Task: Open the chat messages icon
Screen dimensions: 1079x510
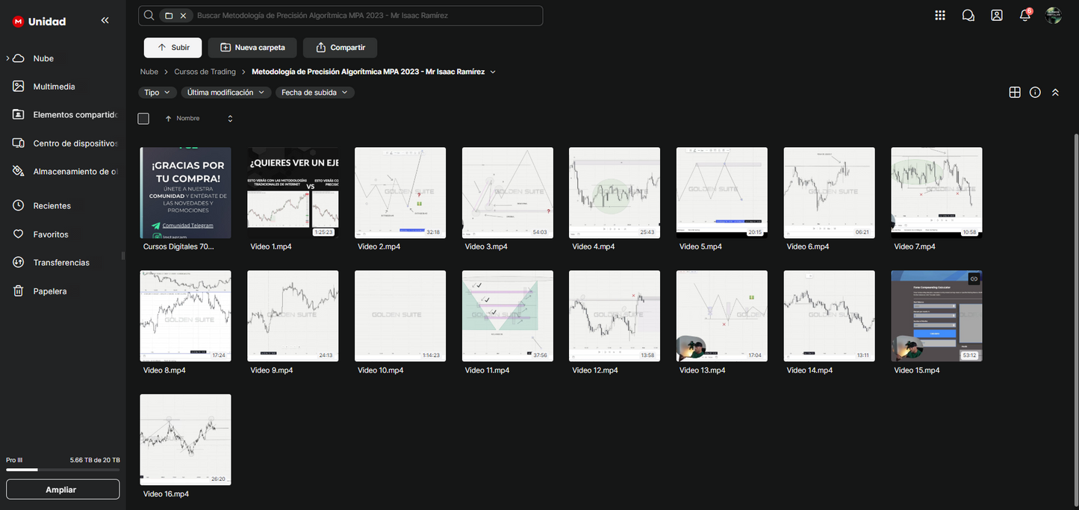Action: (968, 16)
